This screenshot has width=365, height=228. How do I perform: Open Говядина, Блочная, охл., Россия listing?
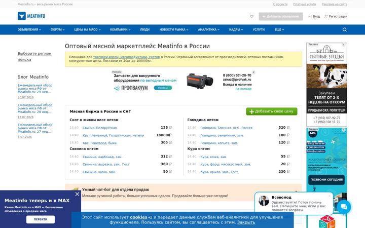[x=226, y=128]
